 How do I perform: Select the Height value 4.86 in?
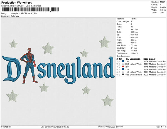click(163, 7)
